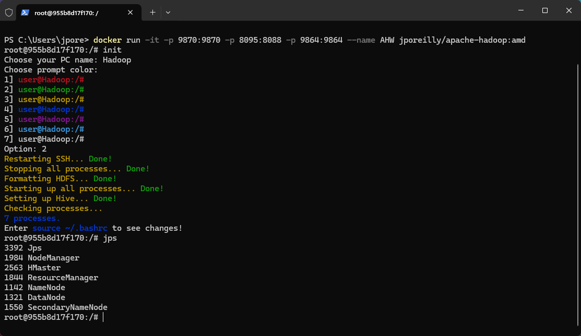Screen dimensions: 581x336
Task: Open the new tab profile dropdown
Action: (x=168, y=13)
